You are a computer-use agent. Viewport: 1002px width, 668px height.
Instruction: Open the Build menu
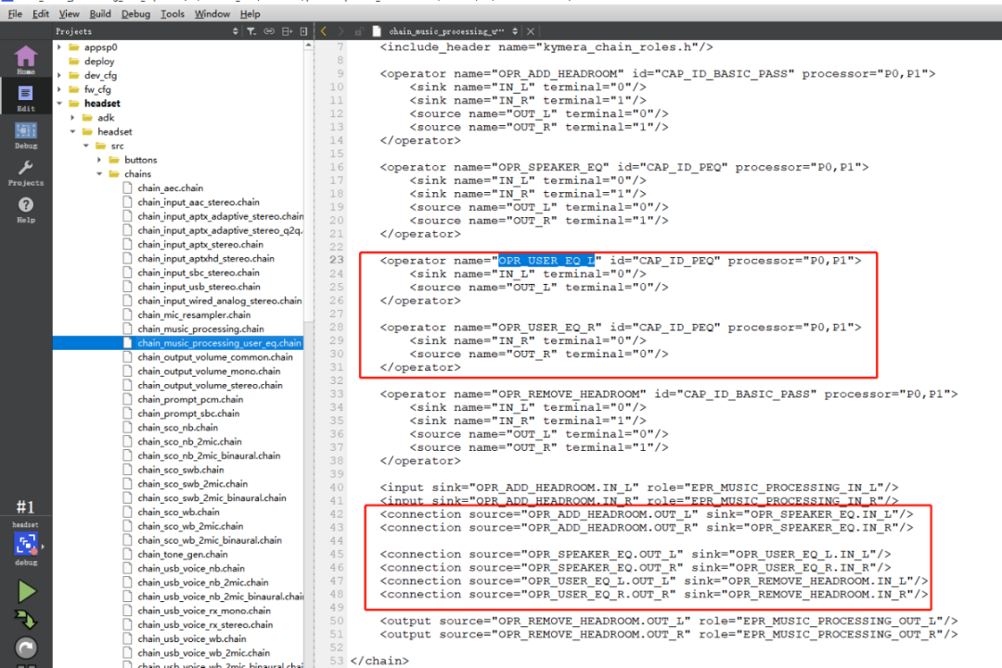(x=99, y=13)
